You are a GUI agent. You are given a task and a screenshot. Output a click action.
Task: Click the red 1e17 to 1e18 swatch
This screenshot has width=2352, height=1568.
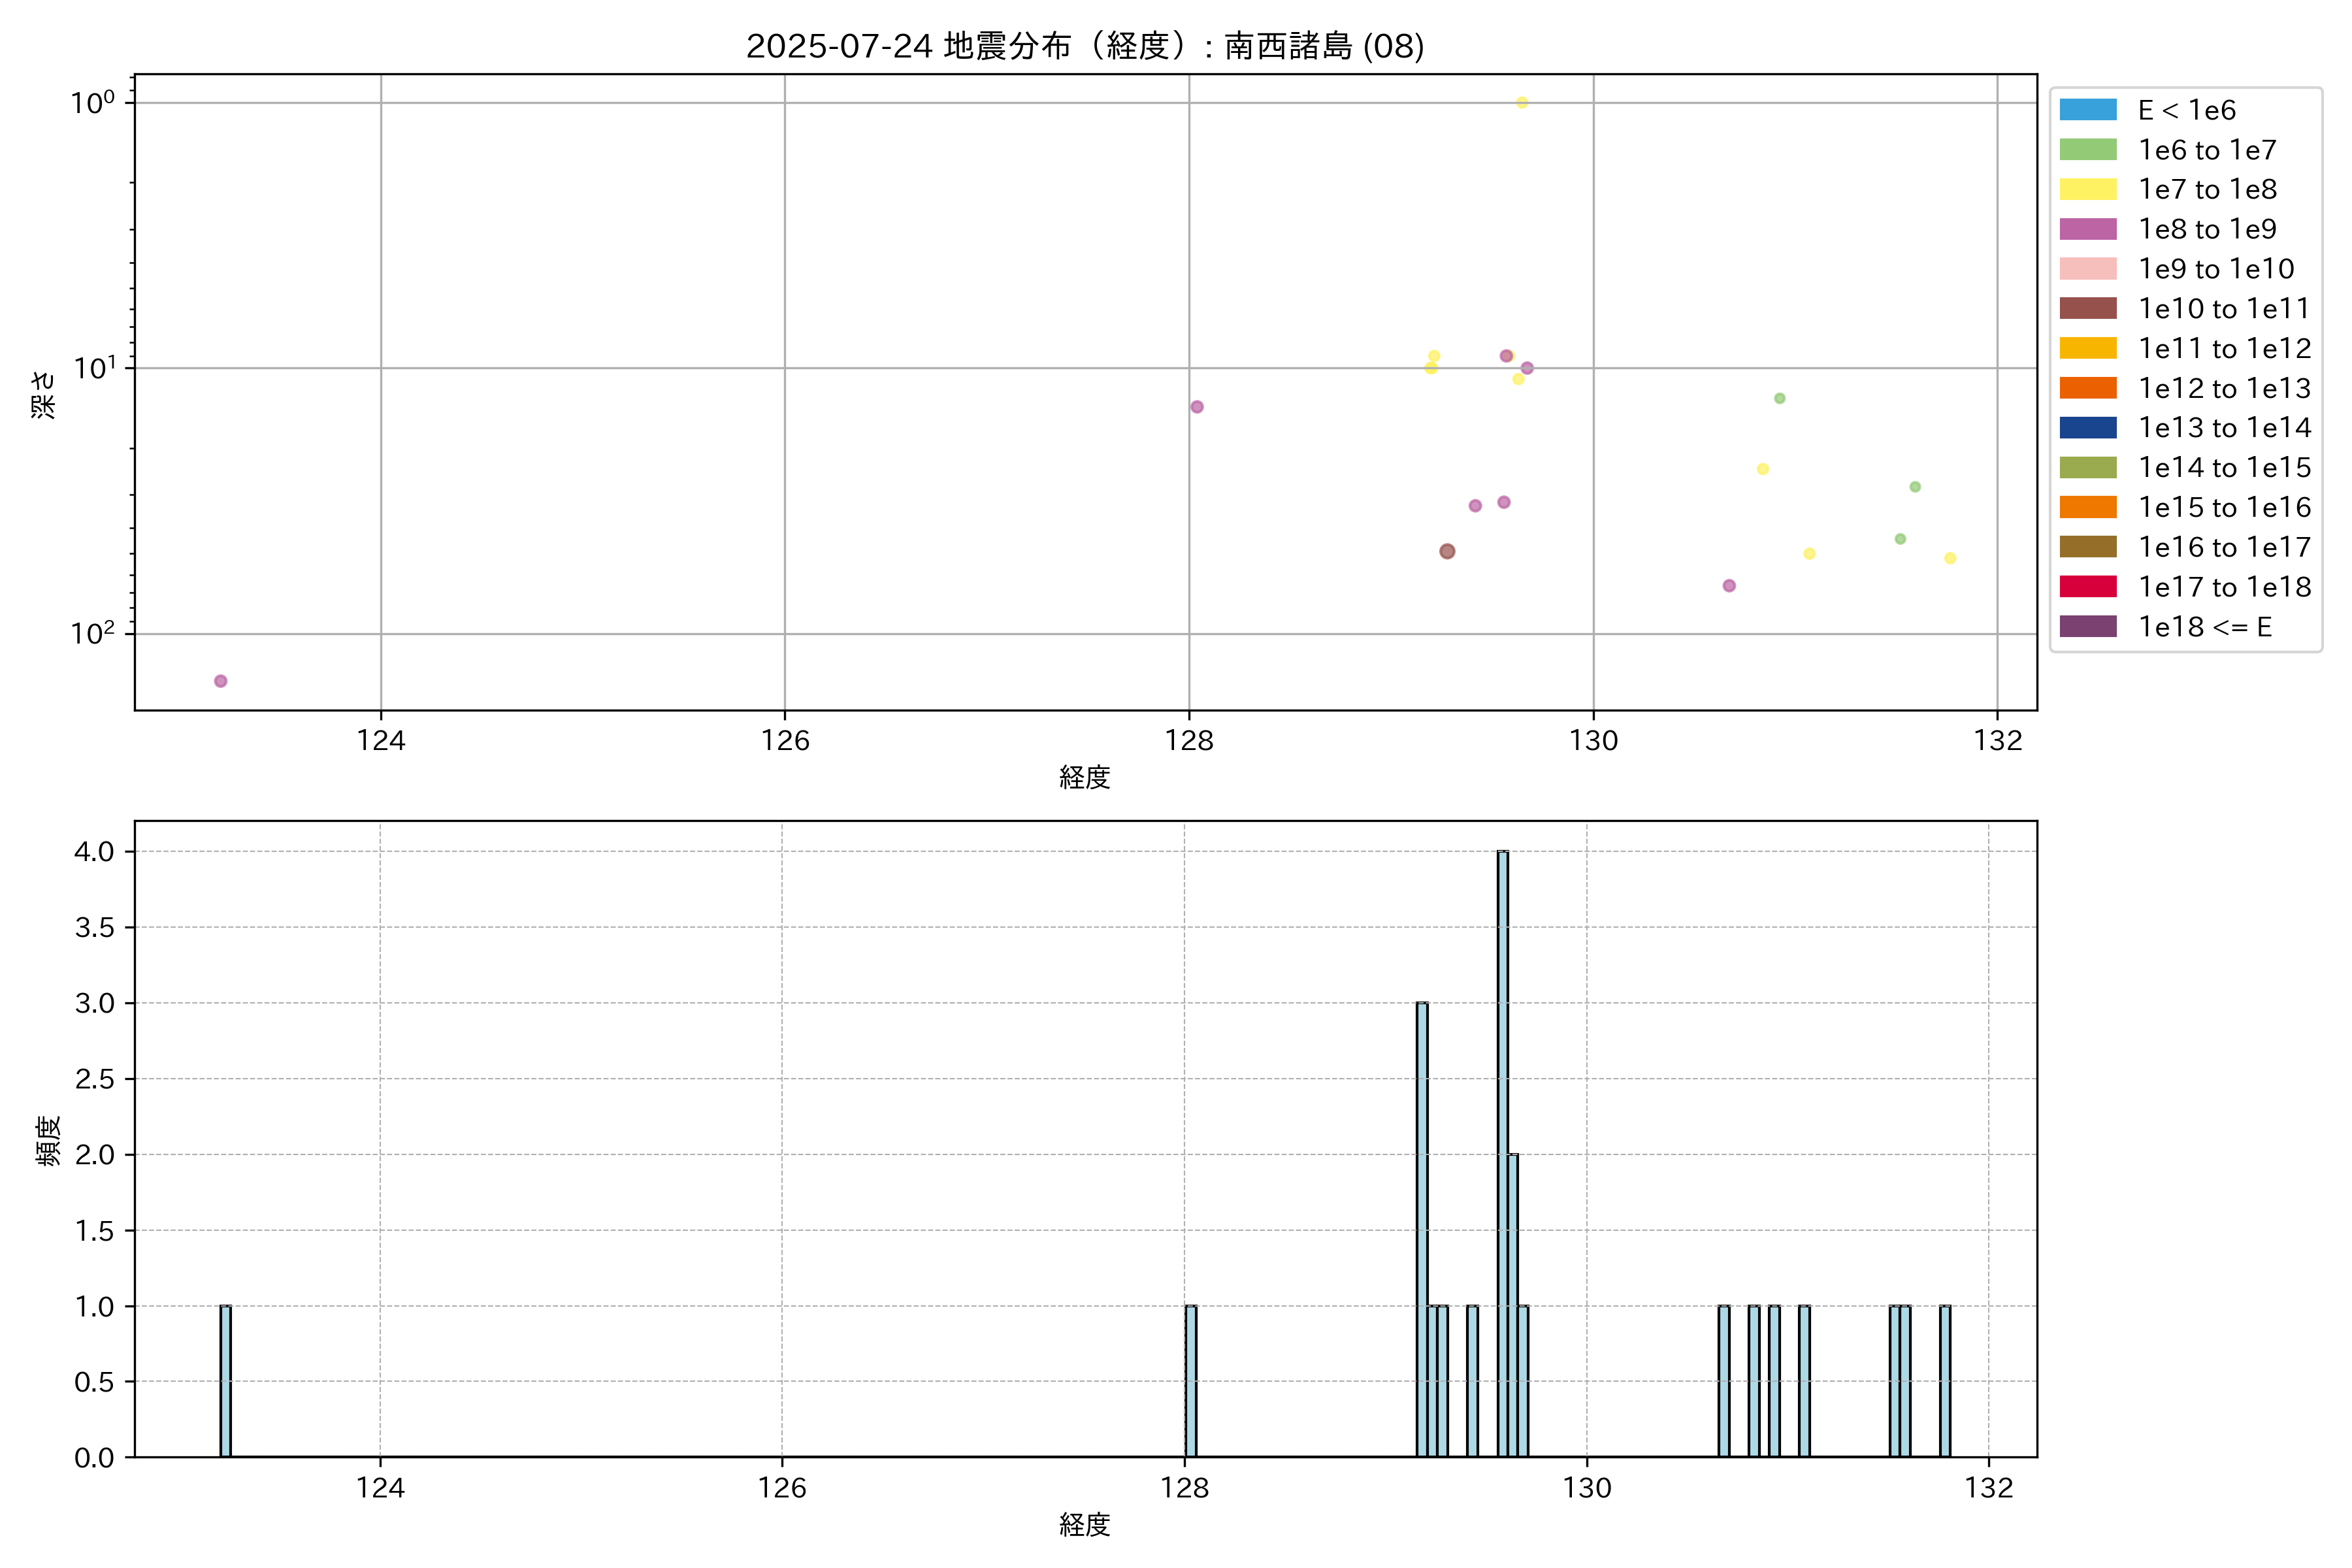point(2087,587)
